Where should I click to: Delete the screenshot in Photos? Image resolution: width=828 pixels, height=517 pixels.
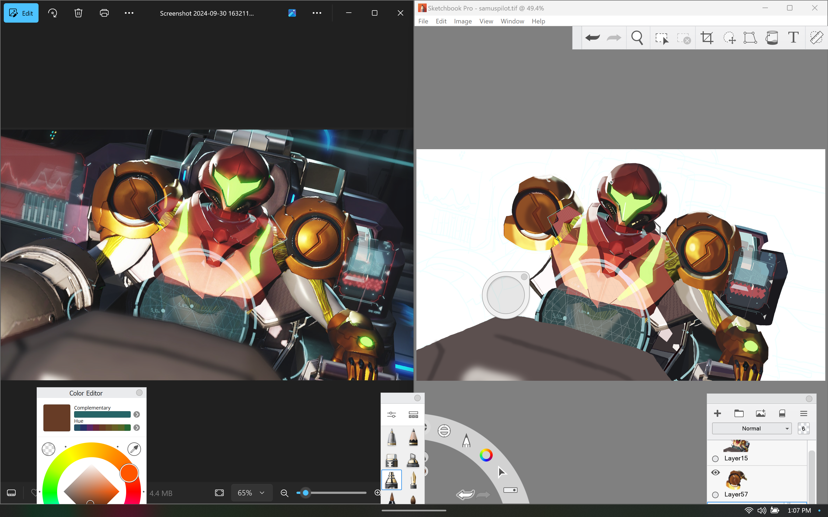78,13
